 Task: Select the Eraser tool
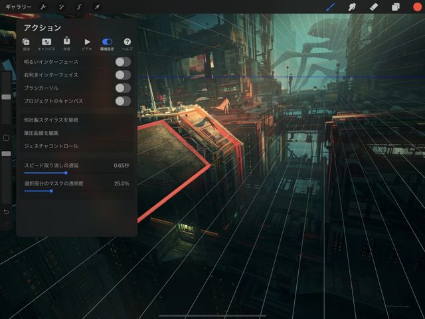374,7
